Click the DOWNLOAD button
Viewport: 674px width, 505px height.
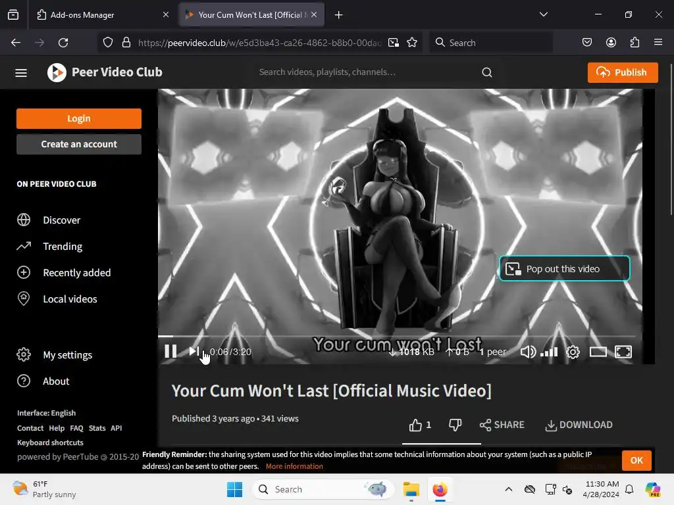[579, 425]
